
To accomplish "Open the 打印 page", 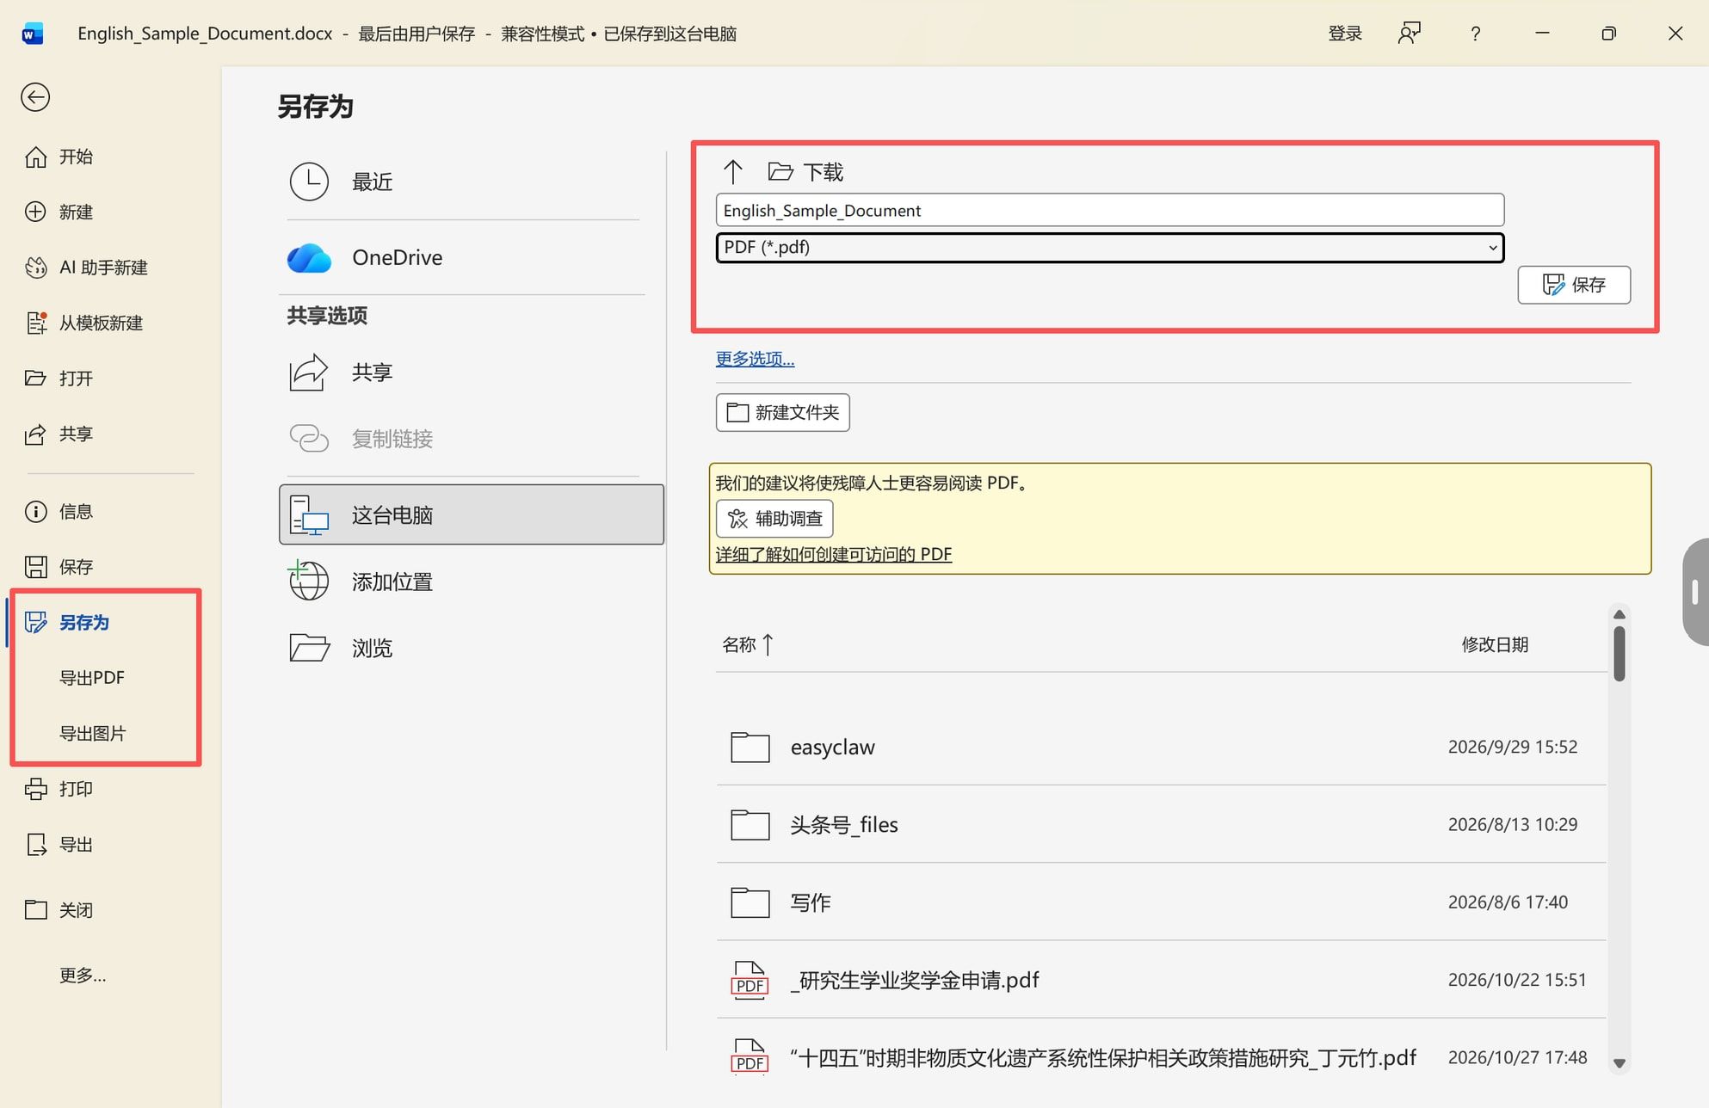I will point(59,789).
